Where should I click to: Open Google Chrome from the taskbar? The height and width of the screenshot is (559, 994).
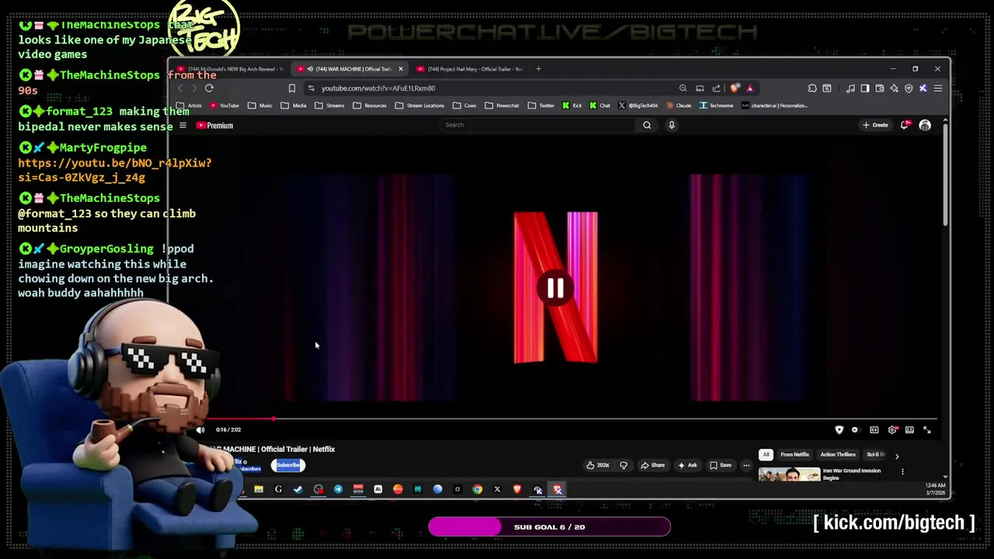point(478,489)
